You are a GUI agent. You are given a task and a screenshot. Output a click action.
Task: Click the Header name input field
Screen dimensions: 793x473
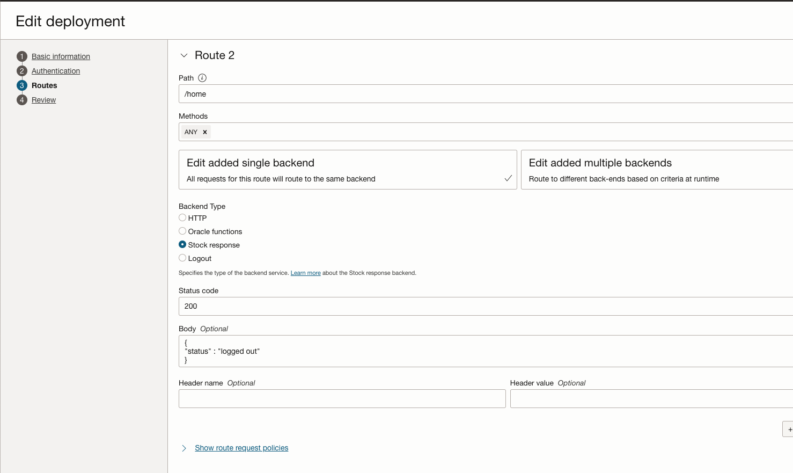(342, 399)
